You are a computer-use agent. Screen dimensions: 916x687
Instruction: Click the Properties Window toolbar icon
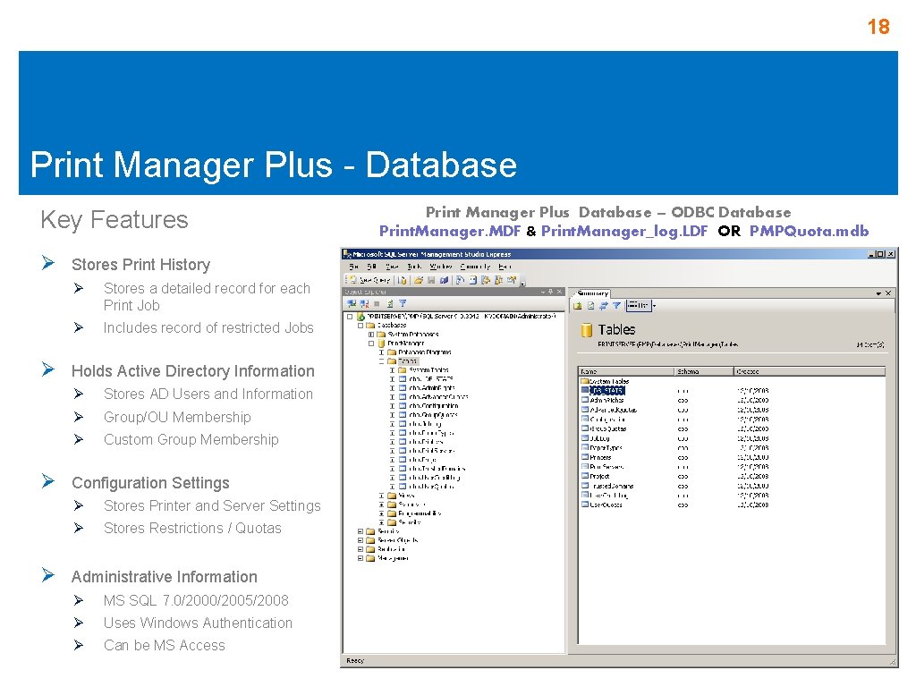(512, 280)
